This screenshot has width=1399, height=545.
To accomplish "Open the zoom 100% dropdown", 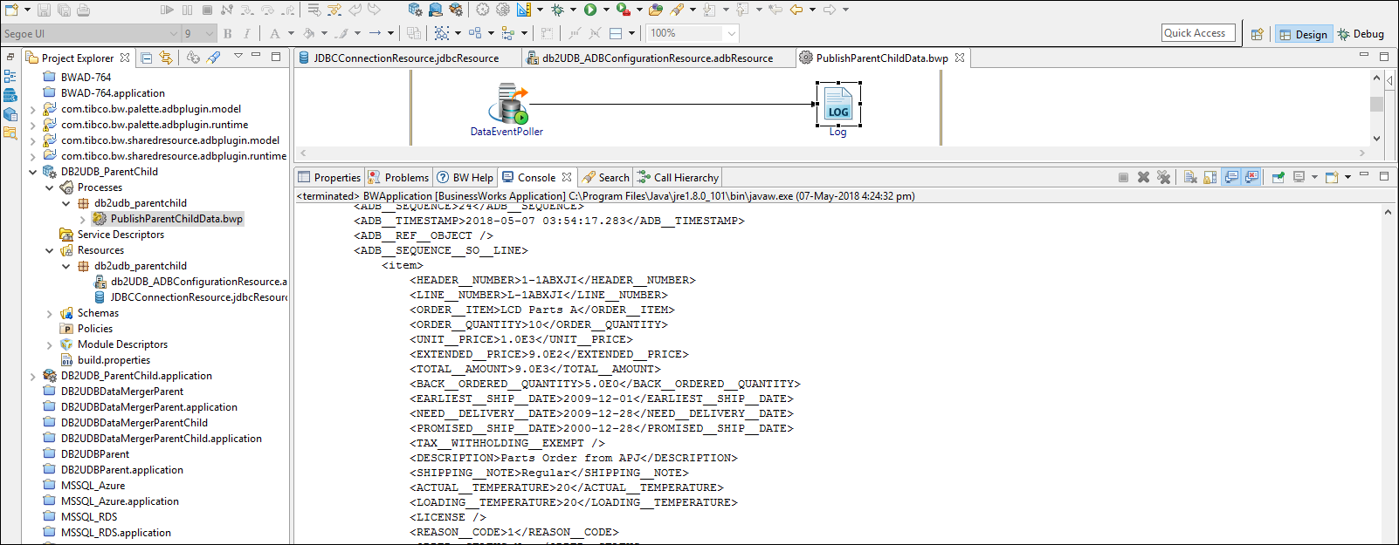I will point(731,33).
